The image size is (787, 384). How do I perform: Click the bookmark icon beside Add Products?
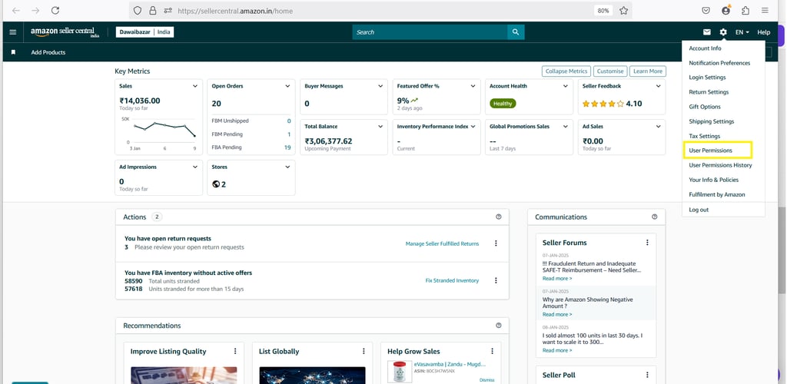tap(14, 52)
